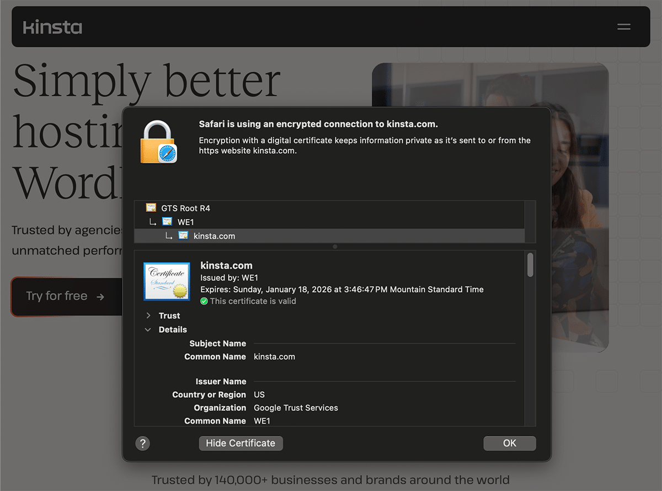Screen dimensions: 662x491
Task: Collapse the Details section
Action: [148, 329]
